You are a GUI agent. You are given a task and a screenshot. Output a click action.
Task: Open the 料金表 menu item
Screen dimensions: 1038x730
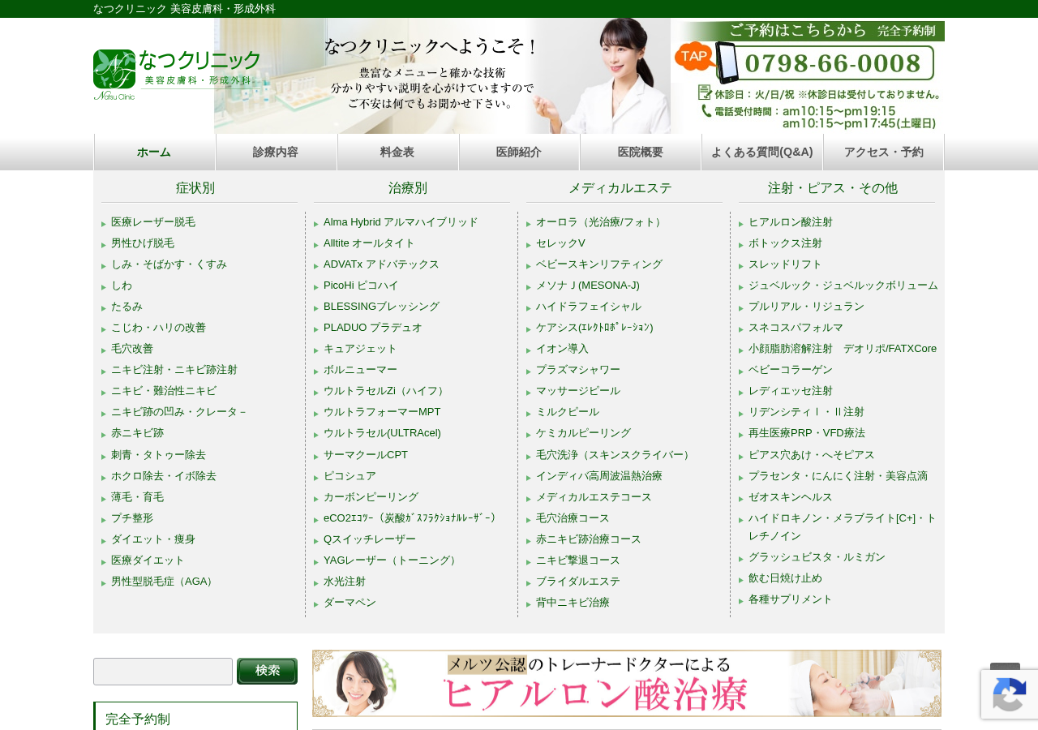coord(397,152)
